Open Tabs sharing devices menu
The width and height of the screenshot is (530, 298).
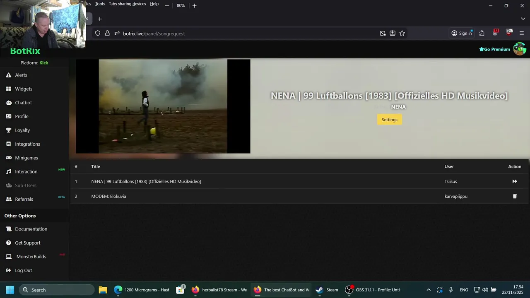click(127, 4)
